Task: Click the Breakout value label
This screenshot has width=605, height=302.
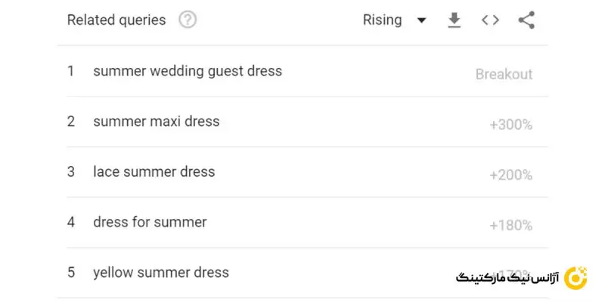Action: [x=504, y=74]
